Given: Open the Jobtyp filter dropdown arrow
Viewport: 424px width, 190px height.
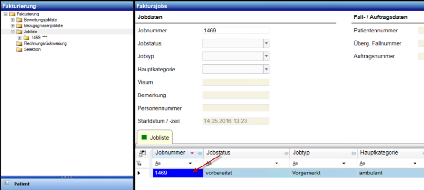Looking at the screenshot, I should [x=344, y=163].
